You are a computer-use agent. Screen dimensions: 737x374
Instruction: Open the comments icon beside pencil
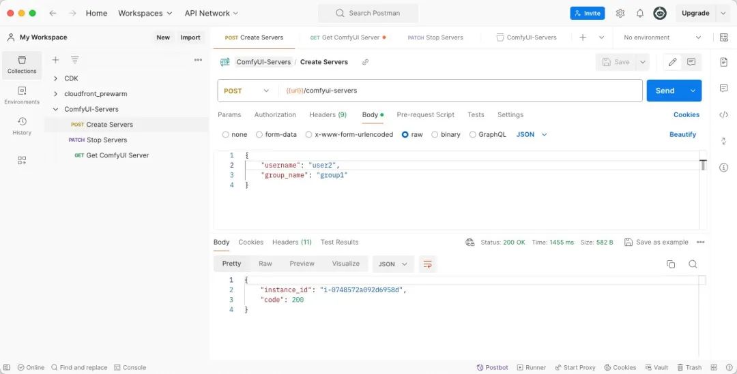691,62
